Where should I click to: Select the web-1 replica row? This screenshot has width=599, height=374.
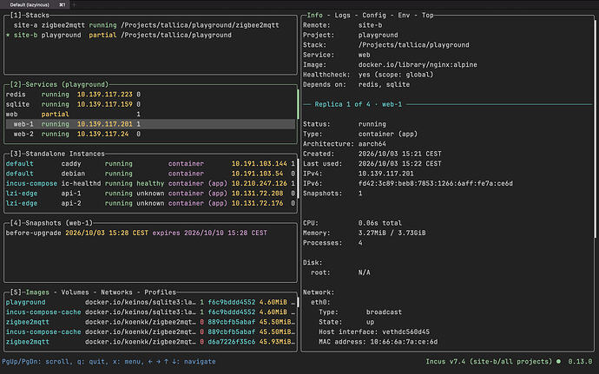(150, 124)
